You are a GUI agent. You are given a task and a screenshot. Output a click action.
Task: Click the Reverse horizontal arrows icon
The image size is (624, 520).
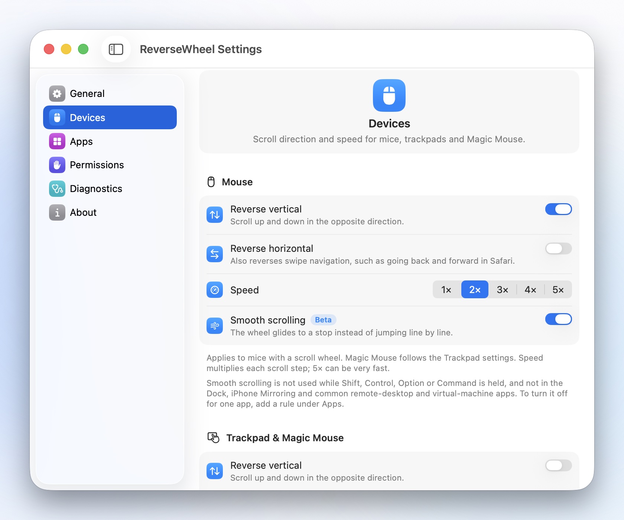(215, 254)
